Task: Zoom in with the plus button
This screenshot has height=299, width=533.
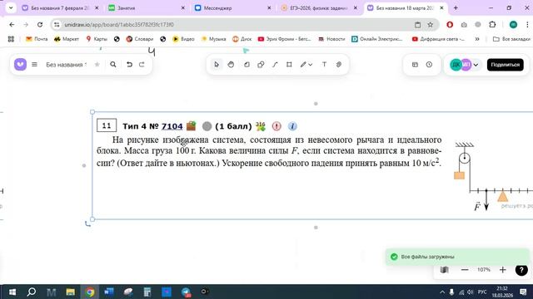Action: coord(503,270)
